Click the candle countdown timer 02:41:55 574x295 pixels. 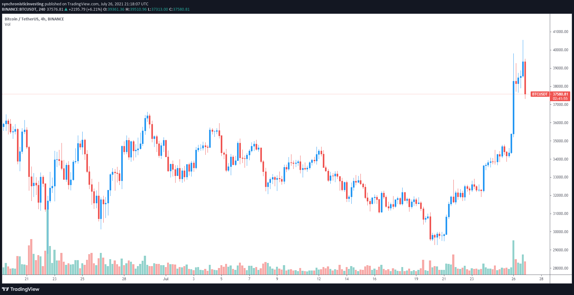(x=560, y=99)
